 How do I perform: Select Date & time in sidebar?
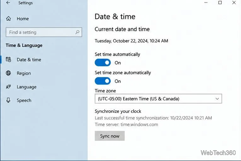pyautogui.click(x=29, y=59)
